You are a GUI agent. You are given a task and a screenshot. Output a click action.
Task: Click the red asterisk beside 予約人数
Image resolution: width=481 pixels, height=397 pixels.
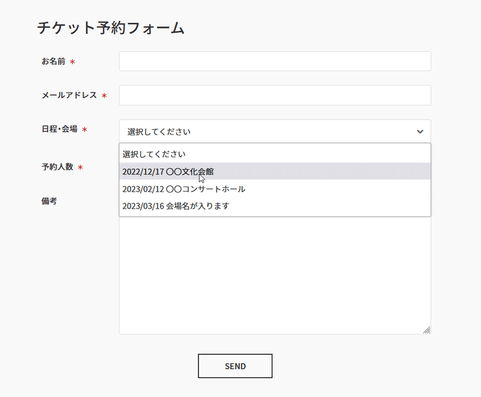pos(81,167)
